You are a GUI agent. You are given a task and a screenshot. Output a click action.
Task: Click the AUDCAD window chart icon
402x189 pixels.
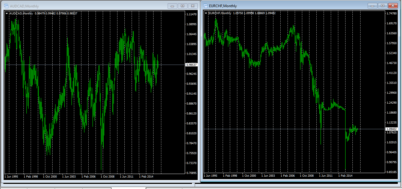tap(6, 6)
